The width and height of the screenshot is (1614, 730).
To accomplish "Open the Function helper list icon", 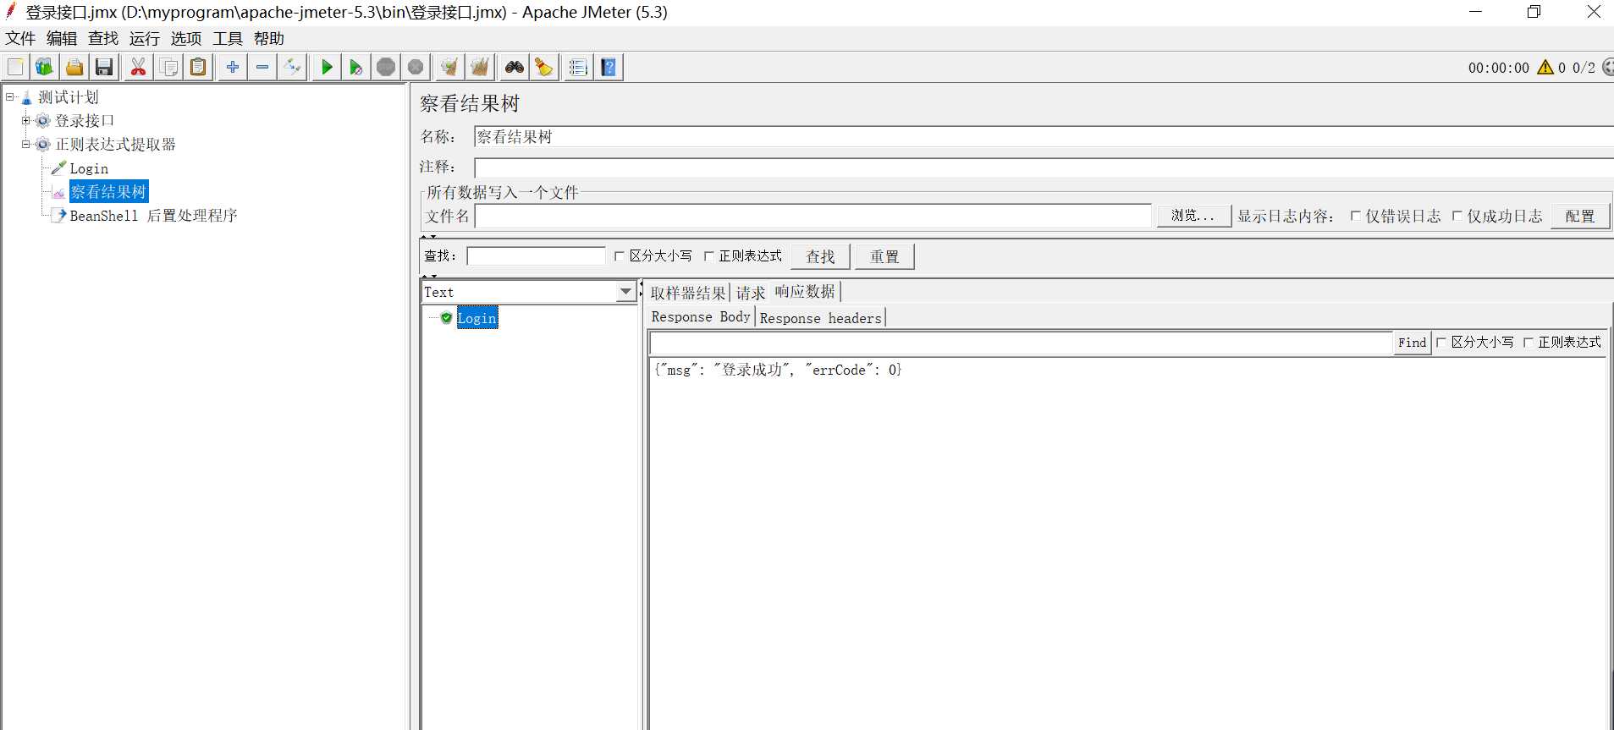I will [x=578, y=67].
